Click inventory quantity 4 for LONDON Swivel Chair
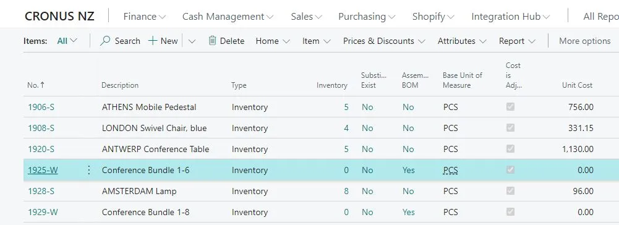 (346, 128)
